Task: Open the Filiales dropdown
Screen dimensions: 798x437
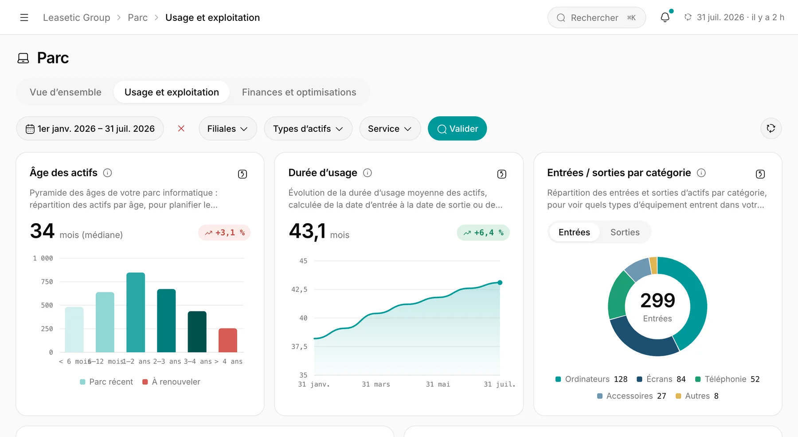Action: tap(227, 129)
